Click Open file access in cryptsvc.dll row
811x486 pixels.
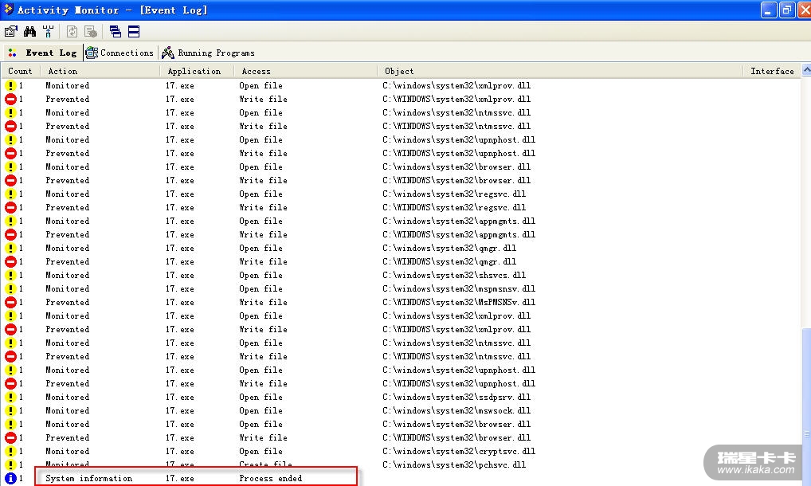[261, 452]
